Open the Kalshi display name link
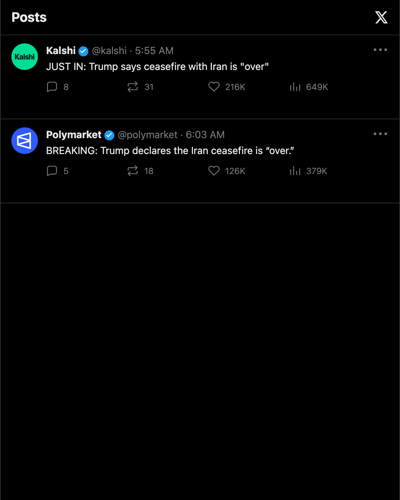Screen dimensions: 400x500 pos(61,51)
